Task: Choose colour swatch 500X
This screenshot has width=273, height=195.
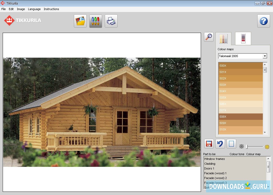Action: (x=240, y=66)
